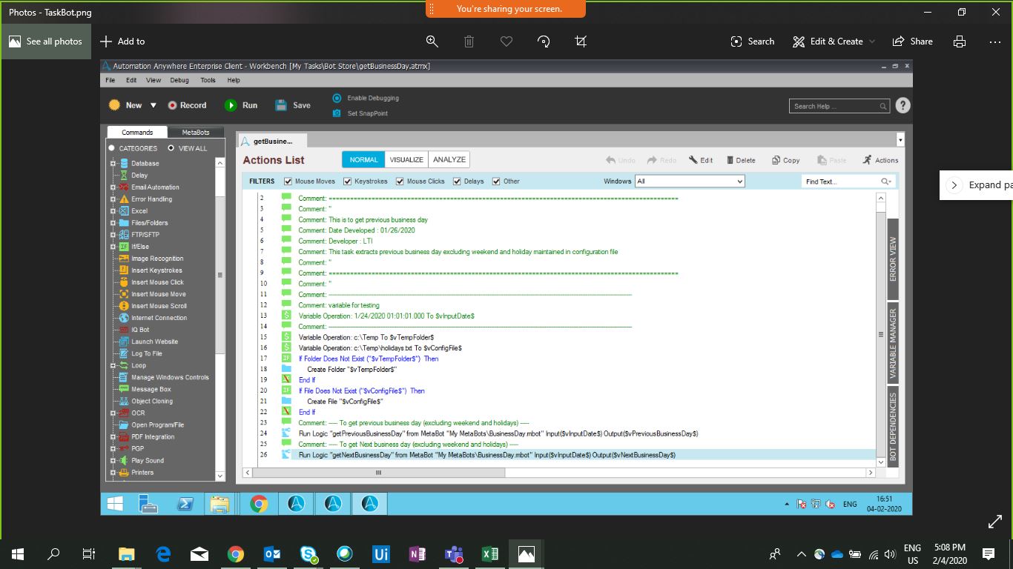Viewport: 1013px width, 569px height.
Task: Click the Rotate icon in Photos toolbar
Action: coord(544,41)
